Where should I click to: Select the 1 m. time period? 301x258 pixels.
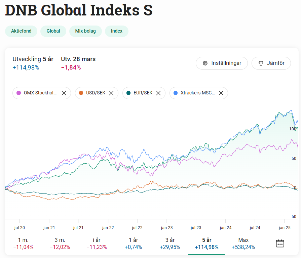(x=24, y=244)
